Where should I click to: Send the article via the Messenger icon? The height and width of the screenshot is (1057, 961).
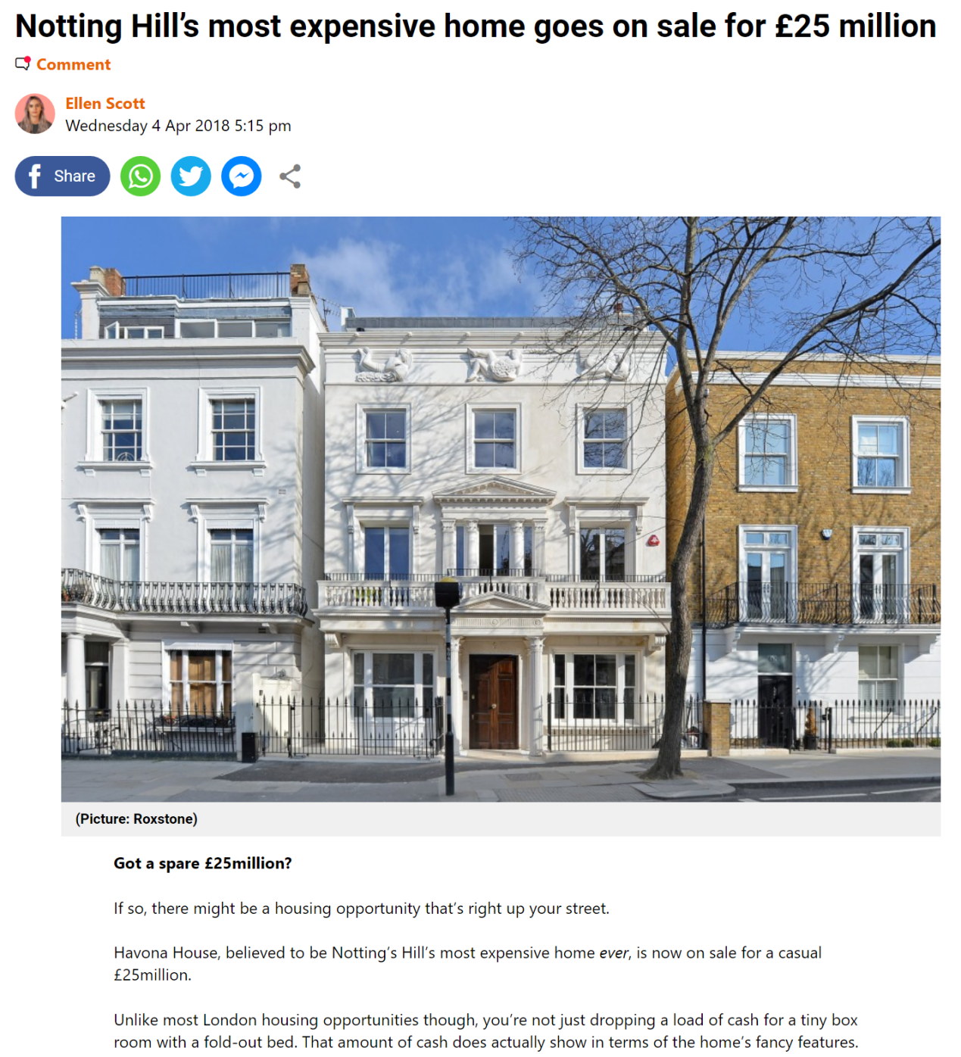(x=242, y=176)
